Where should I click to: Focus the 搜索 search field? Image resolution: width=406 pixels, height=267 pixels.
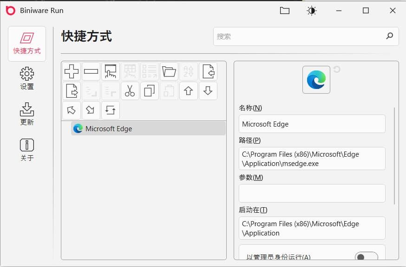(x=306, y=37)
